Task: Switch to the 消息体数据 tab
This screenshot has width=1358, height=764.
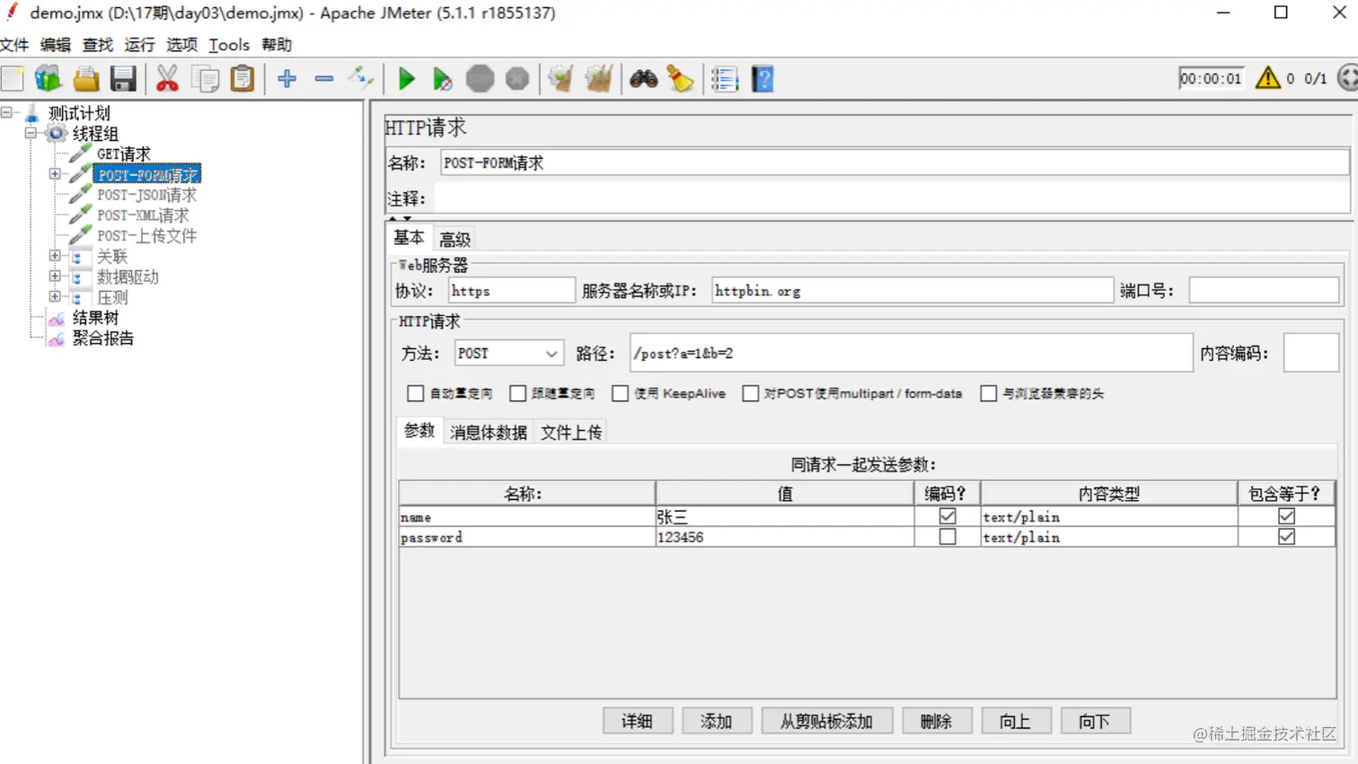Action: coord(489,433)
